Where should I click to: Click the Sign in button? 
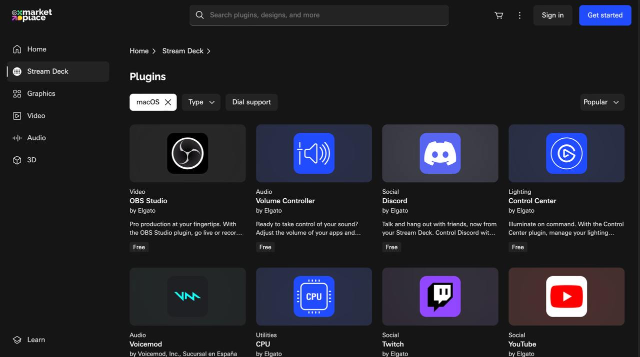(x=552, y=15)
